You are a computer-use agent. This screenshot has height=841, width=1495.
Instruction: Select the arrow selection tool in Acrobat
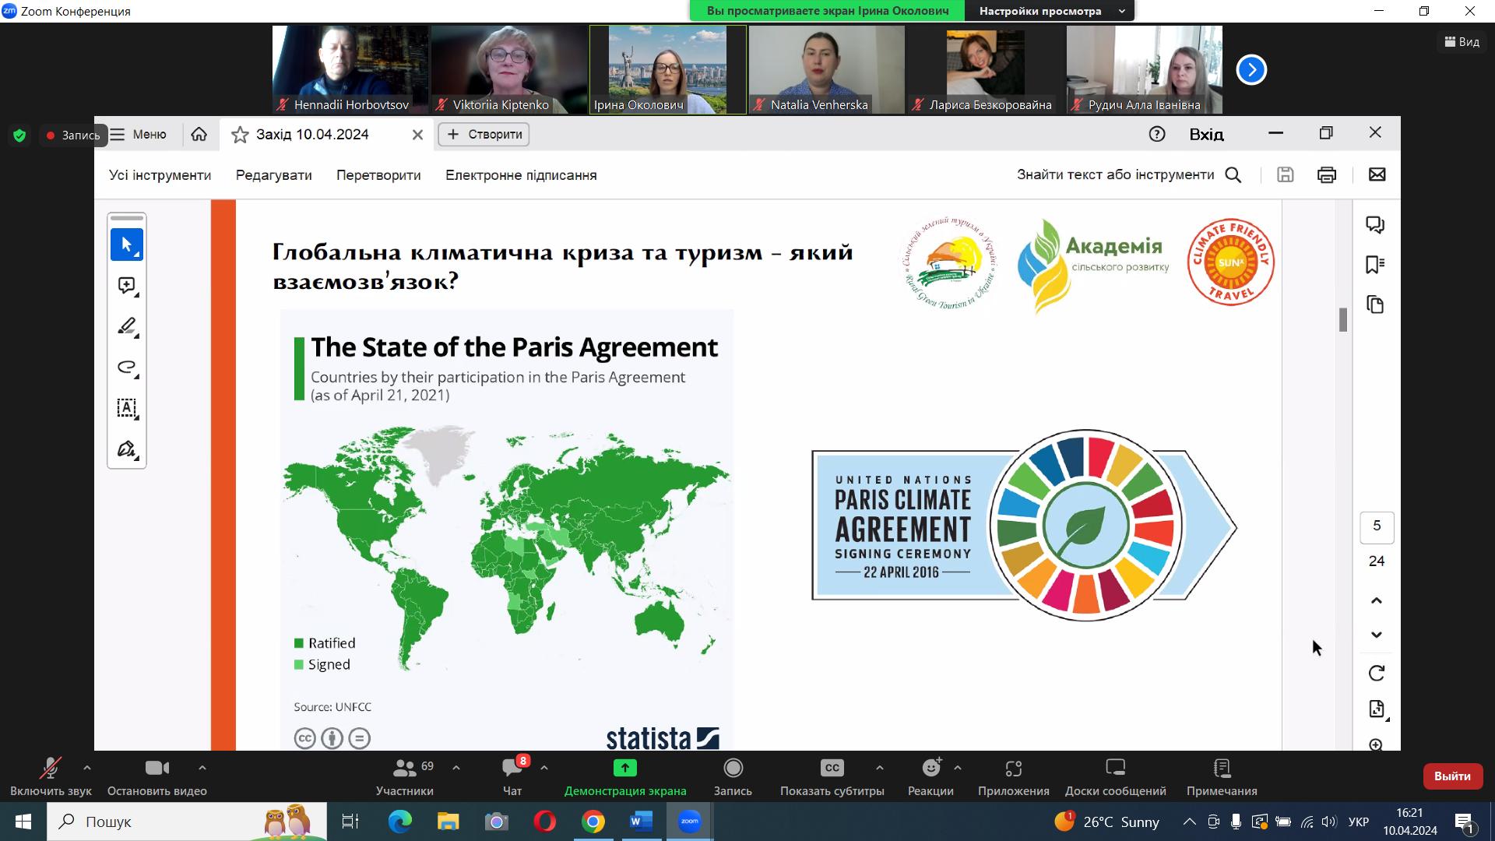click(x=127, y=245)
